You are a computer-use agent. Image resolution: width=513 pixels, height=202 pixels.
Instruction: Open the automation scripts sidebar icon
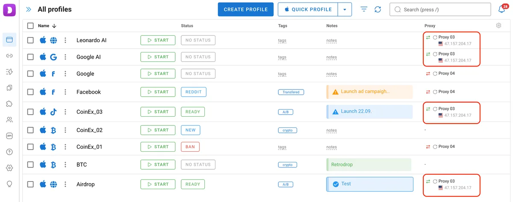coord(9,72)
